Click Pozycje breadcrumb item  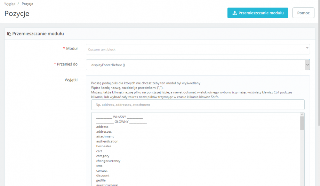pyautogui.click(x=27, y=4)
